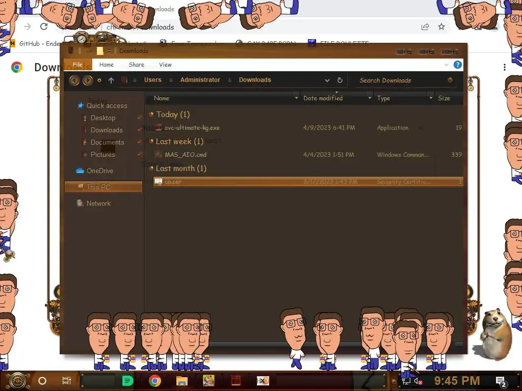This screenshot has height=391, width=522.
Task: Click the Chrome forward arrow
Action: [28, 26]
